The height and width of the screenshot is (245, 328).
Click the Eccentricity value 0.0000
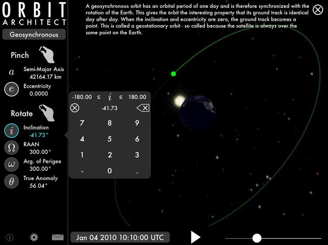[38, 94]
